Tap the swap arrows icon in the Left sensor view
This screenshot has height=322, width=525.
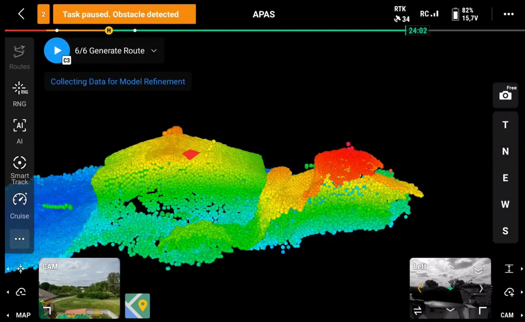coord(418,310)
